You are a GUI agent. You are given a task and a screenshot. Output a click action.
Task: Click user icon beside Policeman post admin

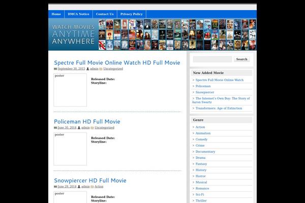tap(79, 127)
